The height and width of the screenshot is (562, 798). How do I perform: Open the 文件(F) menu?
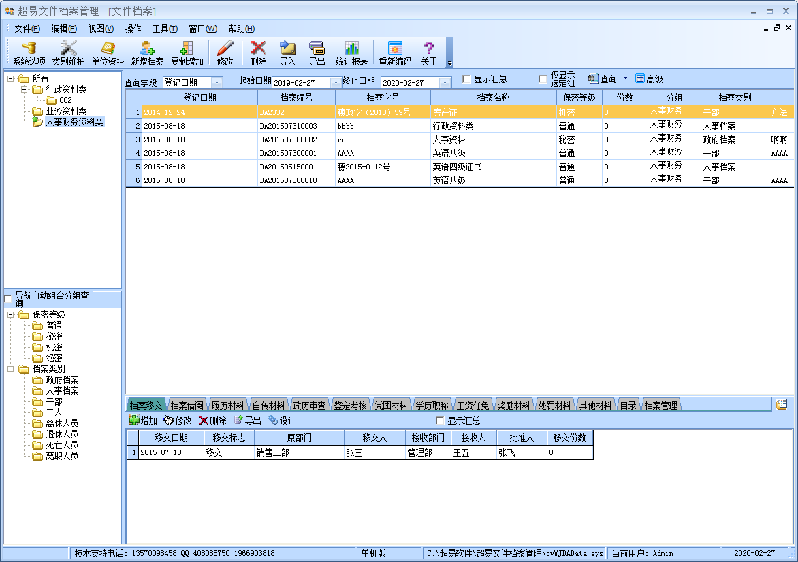27,29
